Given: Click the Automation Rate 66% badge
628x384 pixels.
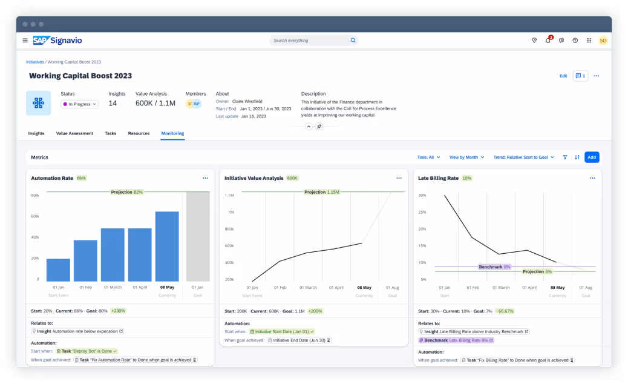Looking at the screenshot, I should pos(81,178).
